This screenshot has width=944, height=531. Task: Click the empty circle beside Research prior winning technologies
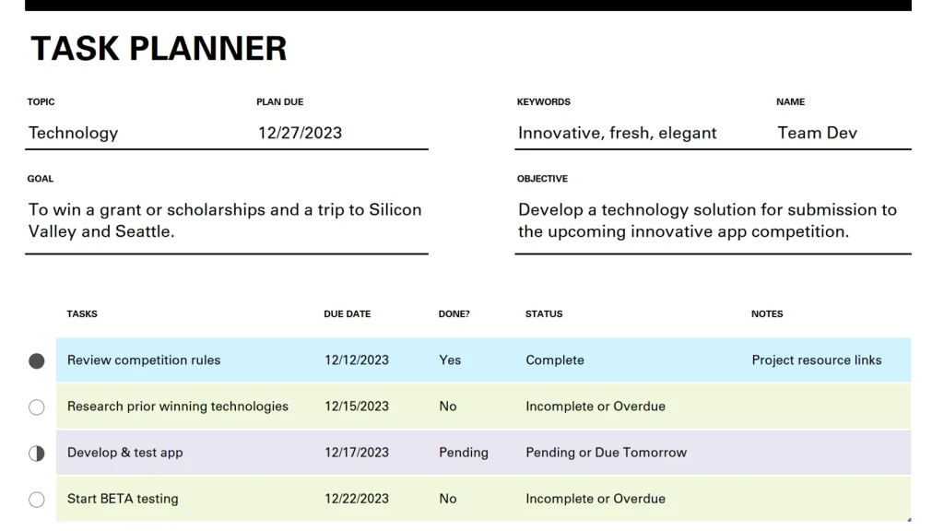point(37,407)
